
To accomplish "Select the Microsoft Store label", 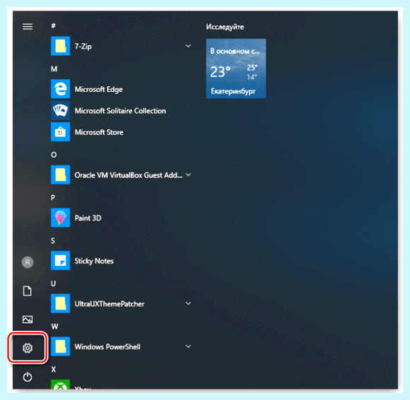I will pyautogui.click(x=99, y=132).
